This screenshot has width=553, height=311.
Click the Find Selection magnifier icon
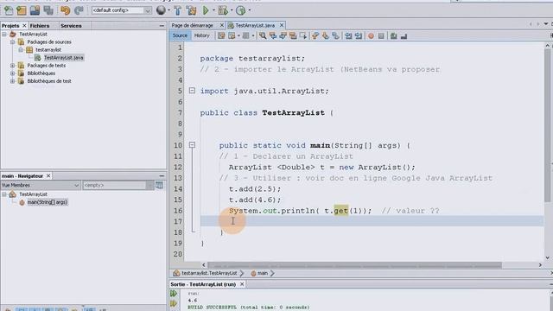[263, 35]
